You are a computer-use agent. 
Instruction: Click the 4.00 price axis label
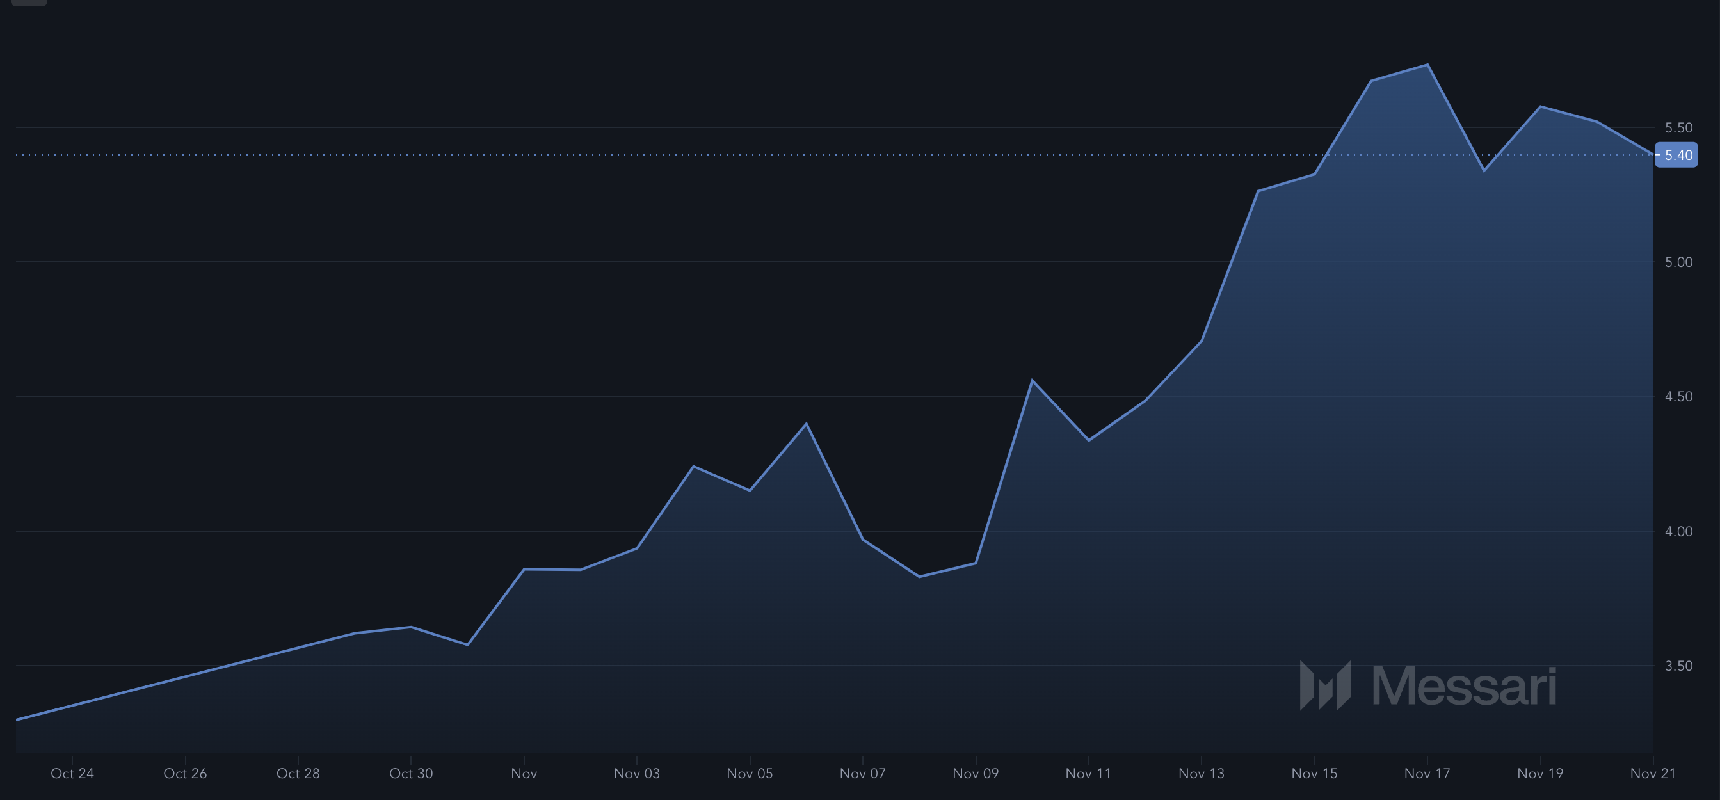coord(1678,532)
